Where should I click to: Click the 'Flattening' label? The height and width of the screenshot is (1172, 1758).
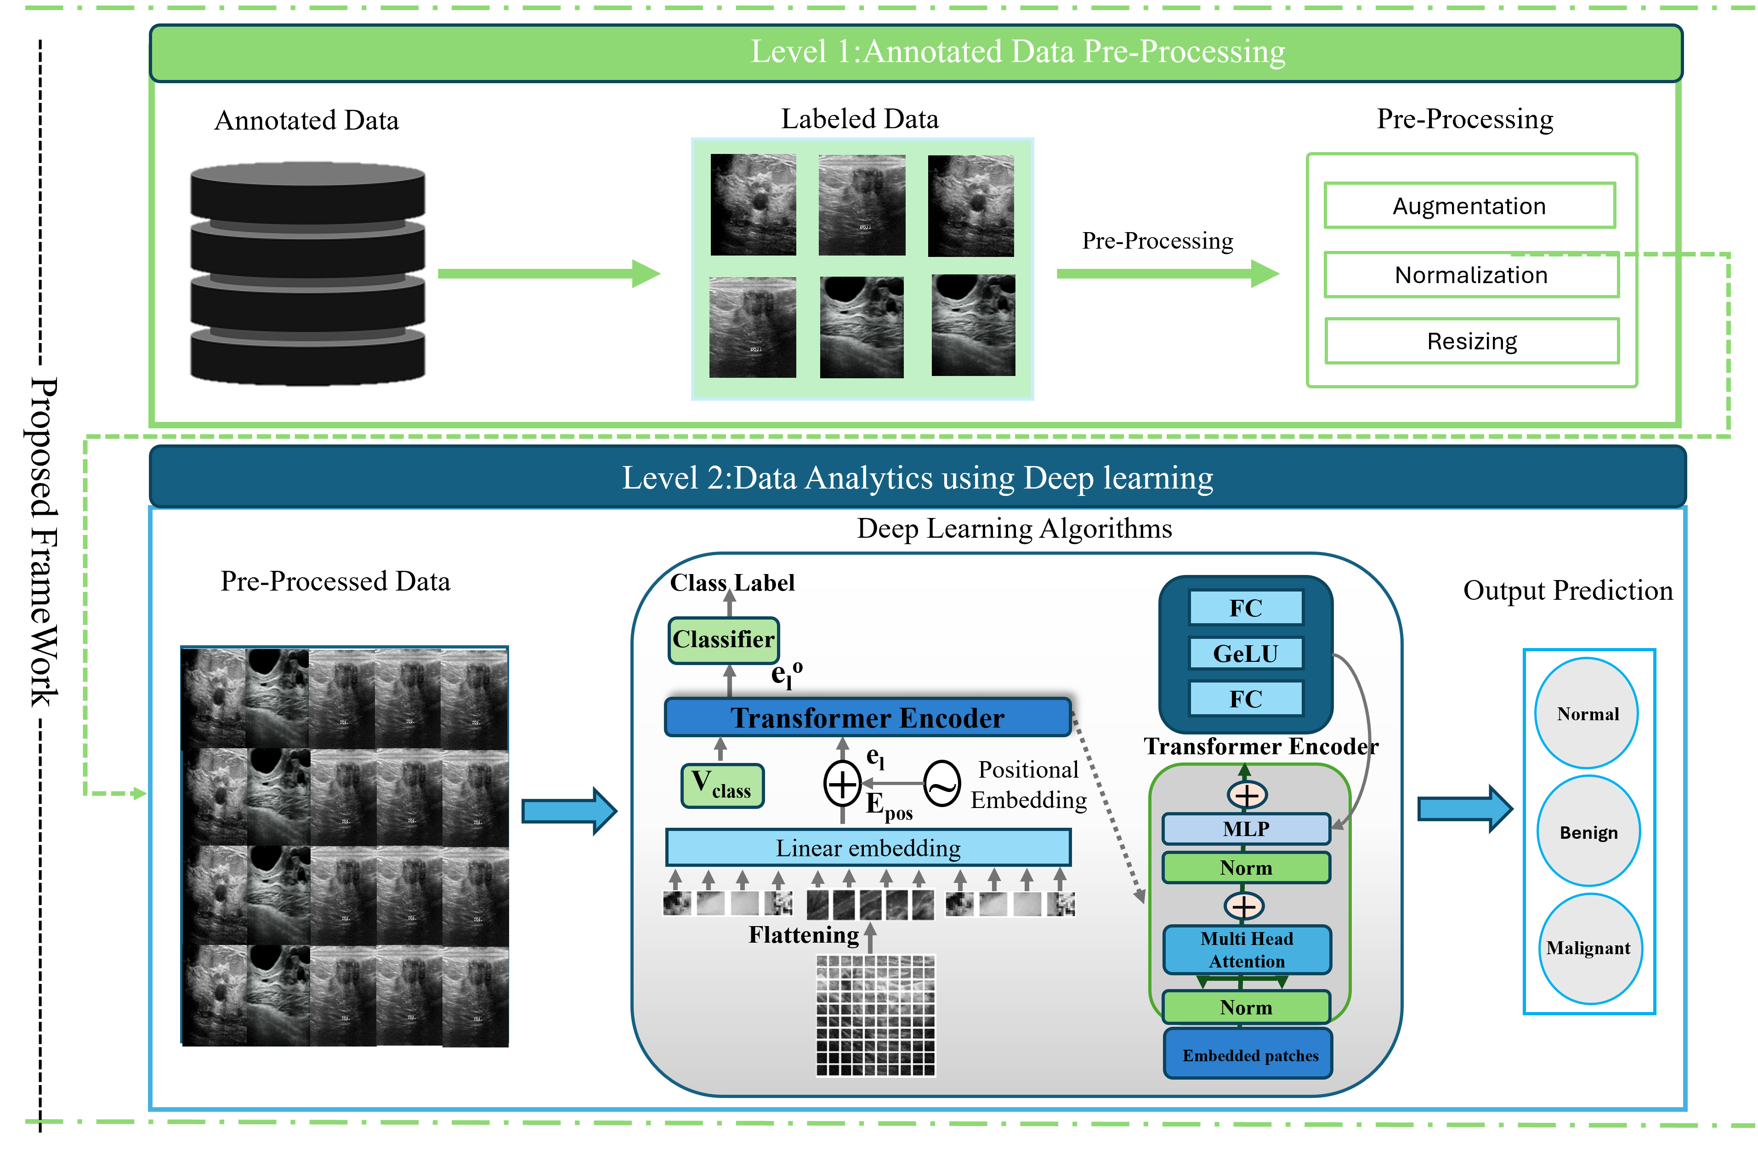click(x=803, y=934)
